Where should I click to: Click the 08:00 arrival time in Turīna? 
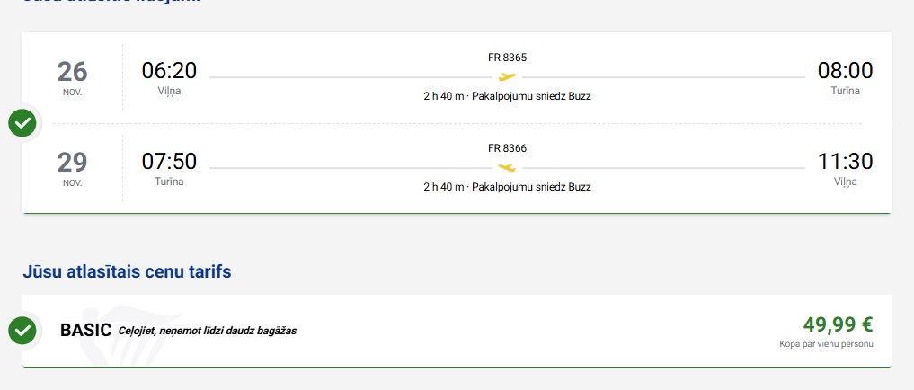[x=845, y=71]
